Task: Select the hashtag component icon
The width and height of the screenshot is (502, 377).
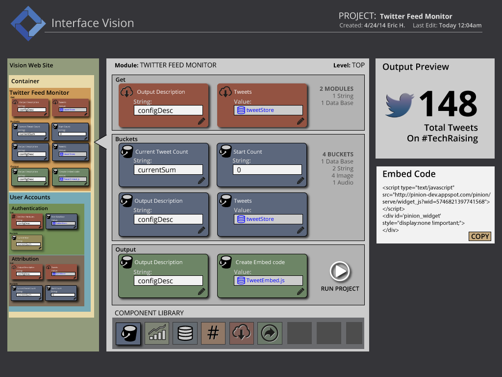Action: click(x=213, y=333)
